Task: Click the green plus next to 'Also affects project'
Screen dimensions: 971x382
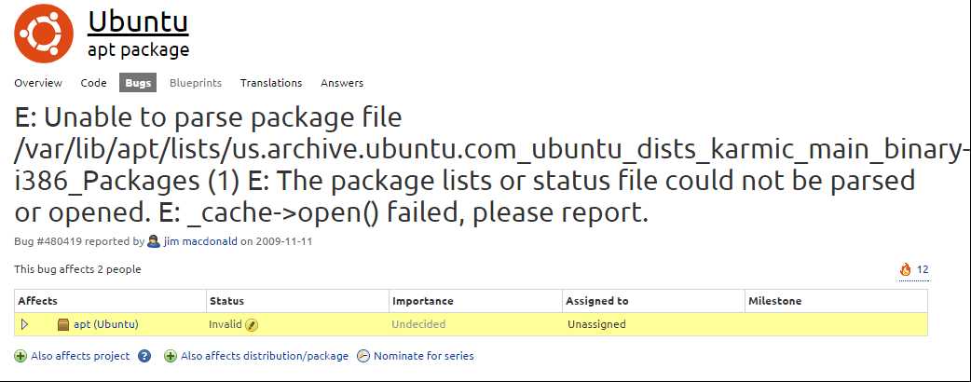Action: click(21, 356)
